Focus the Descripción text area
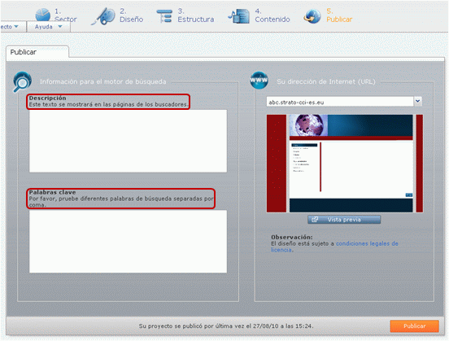 pos(128,141)
